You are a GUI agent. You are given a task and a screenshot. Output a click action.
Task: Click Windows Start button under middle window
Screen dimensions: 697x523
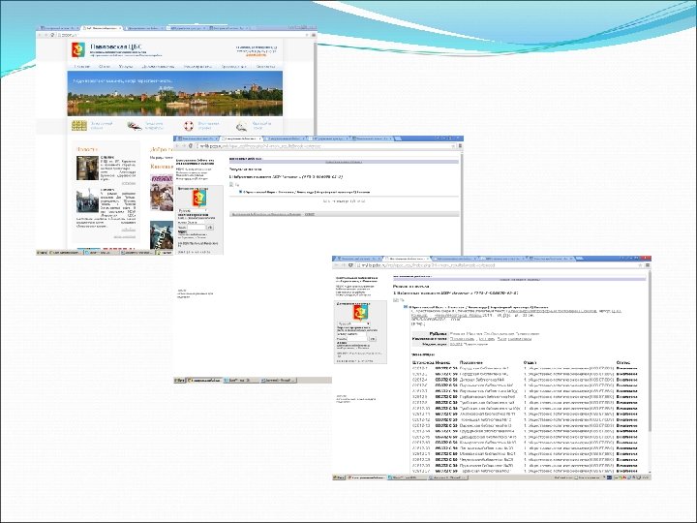[x=180, y=381]
